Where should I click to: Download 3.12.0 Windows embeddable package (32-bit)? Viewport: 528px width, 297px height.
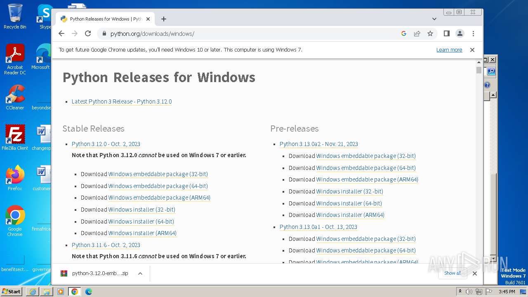[158, 174]
